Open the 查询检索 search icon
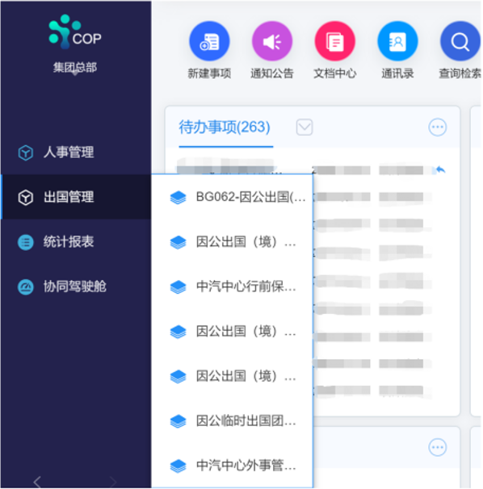The height and width of the screenshot is (489, 483). (460, 41)
